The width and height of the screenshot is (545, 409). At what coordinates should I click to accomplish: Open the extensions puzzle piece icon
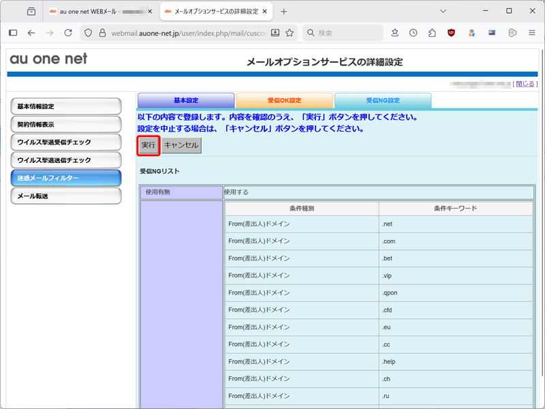tap(432, 33)
